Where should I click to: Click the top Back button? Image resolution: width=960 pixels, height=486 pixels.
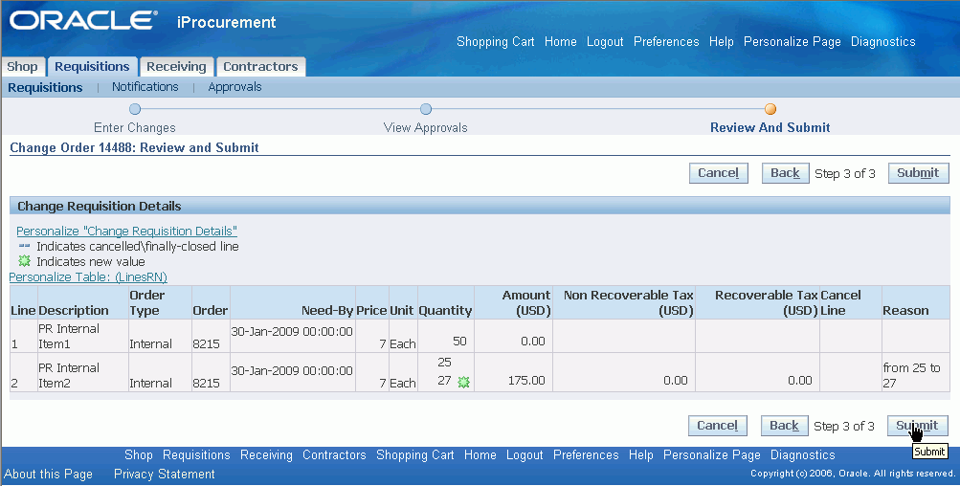coord(785,173)
